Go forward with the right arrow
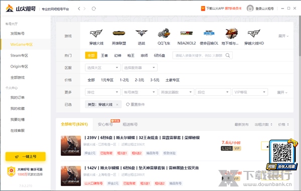This screenshot has height=191, width=301. tap(84, 9)
